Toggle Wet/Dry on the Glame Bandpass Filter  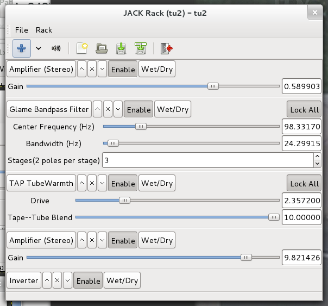coord(173,109)
